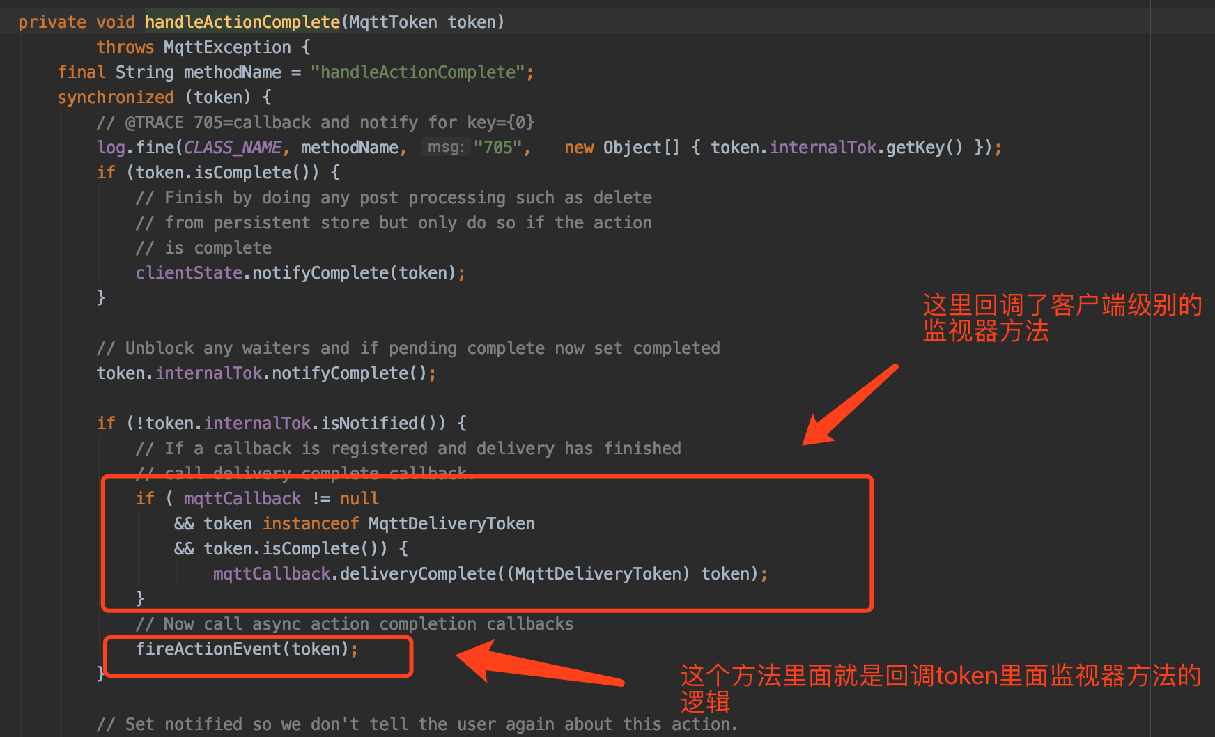
Task: Click the CLASS_NAME constant reference
Action: (x=232, y=147)
